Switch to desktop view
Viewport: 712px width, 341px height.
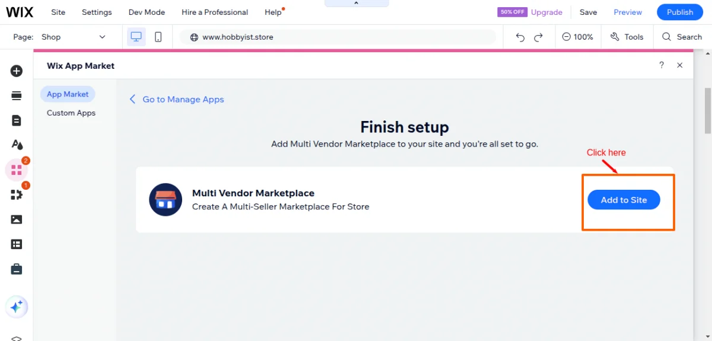pos(136,37)
